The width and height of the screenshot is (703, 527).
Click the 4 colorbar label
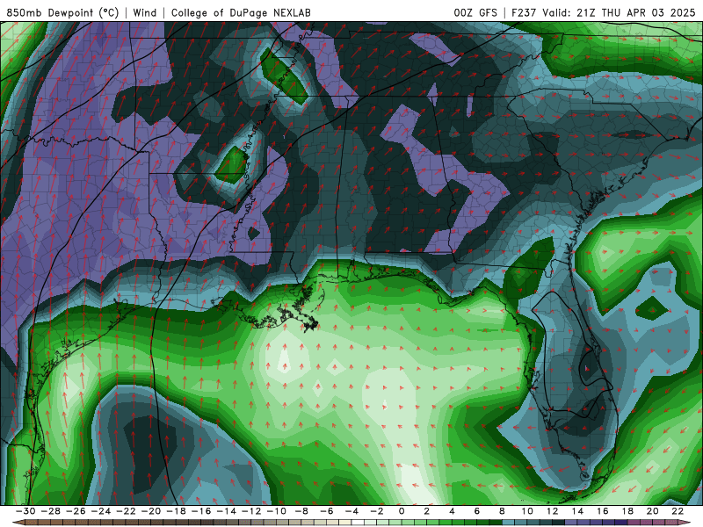[452, 511]
